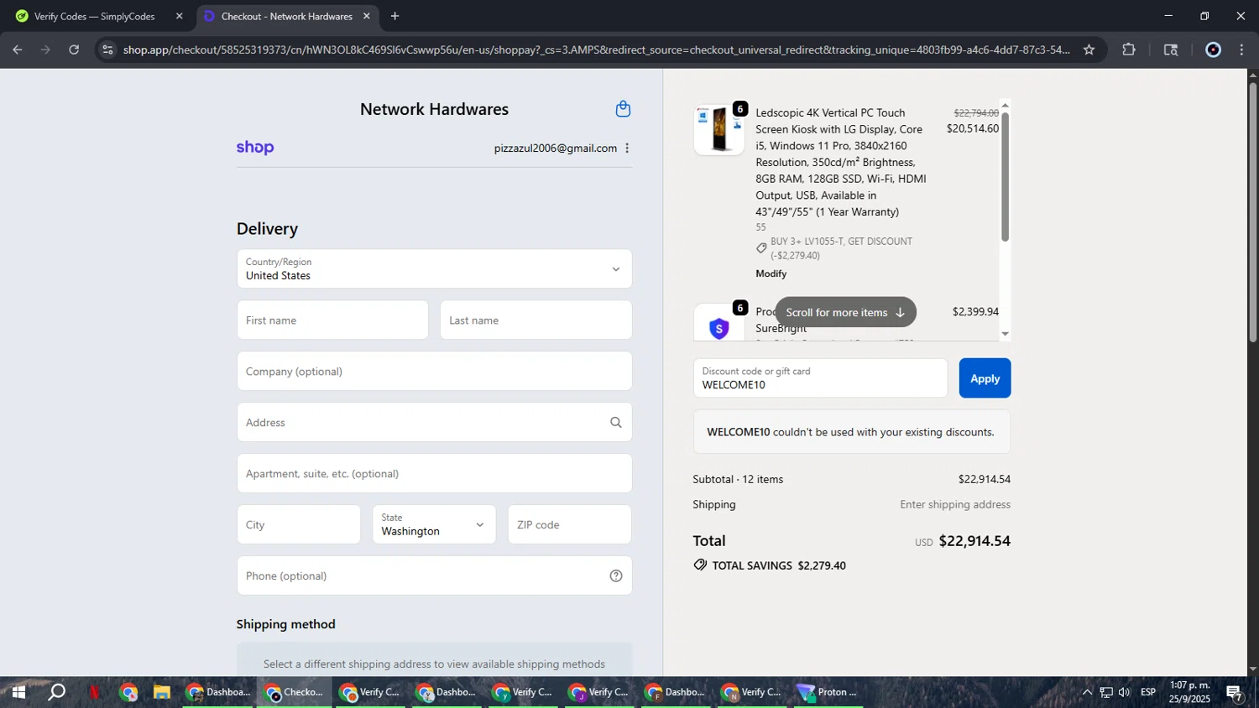Click the order summary scroll-up arrow
Screen dimensions: 1259x708
point(1005,106)
